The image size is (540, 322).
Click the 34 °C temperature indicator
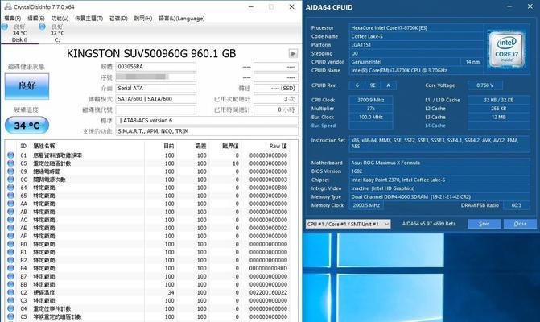tap(27, 126)
